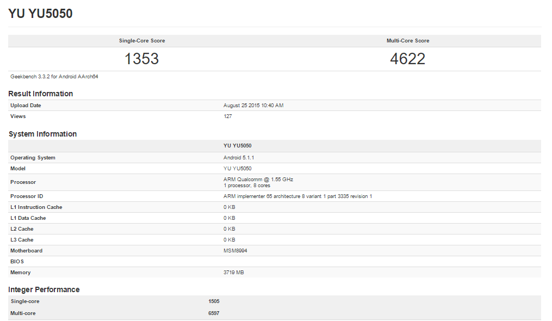Select the L1 Instruction Cache row
552x321 pixels.
tap(36, 207)
